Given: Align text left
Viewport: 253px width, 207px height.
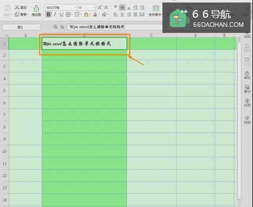Looking at the screenshot, I should coord(115,15).
